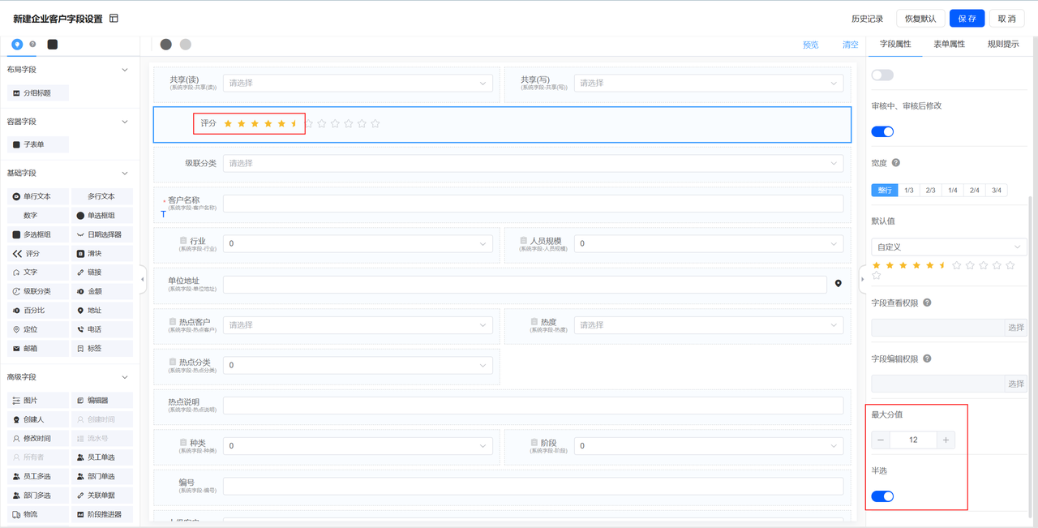
Task: Collapse the 基础字段 section
Action: 125,173
